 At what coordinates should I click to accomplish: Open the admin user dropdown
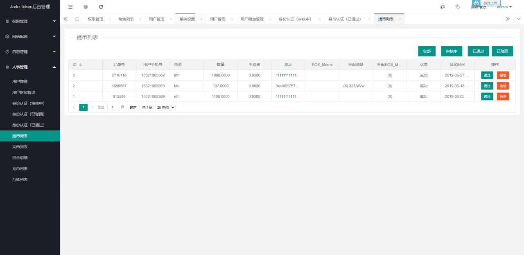(504, 7)
